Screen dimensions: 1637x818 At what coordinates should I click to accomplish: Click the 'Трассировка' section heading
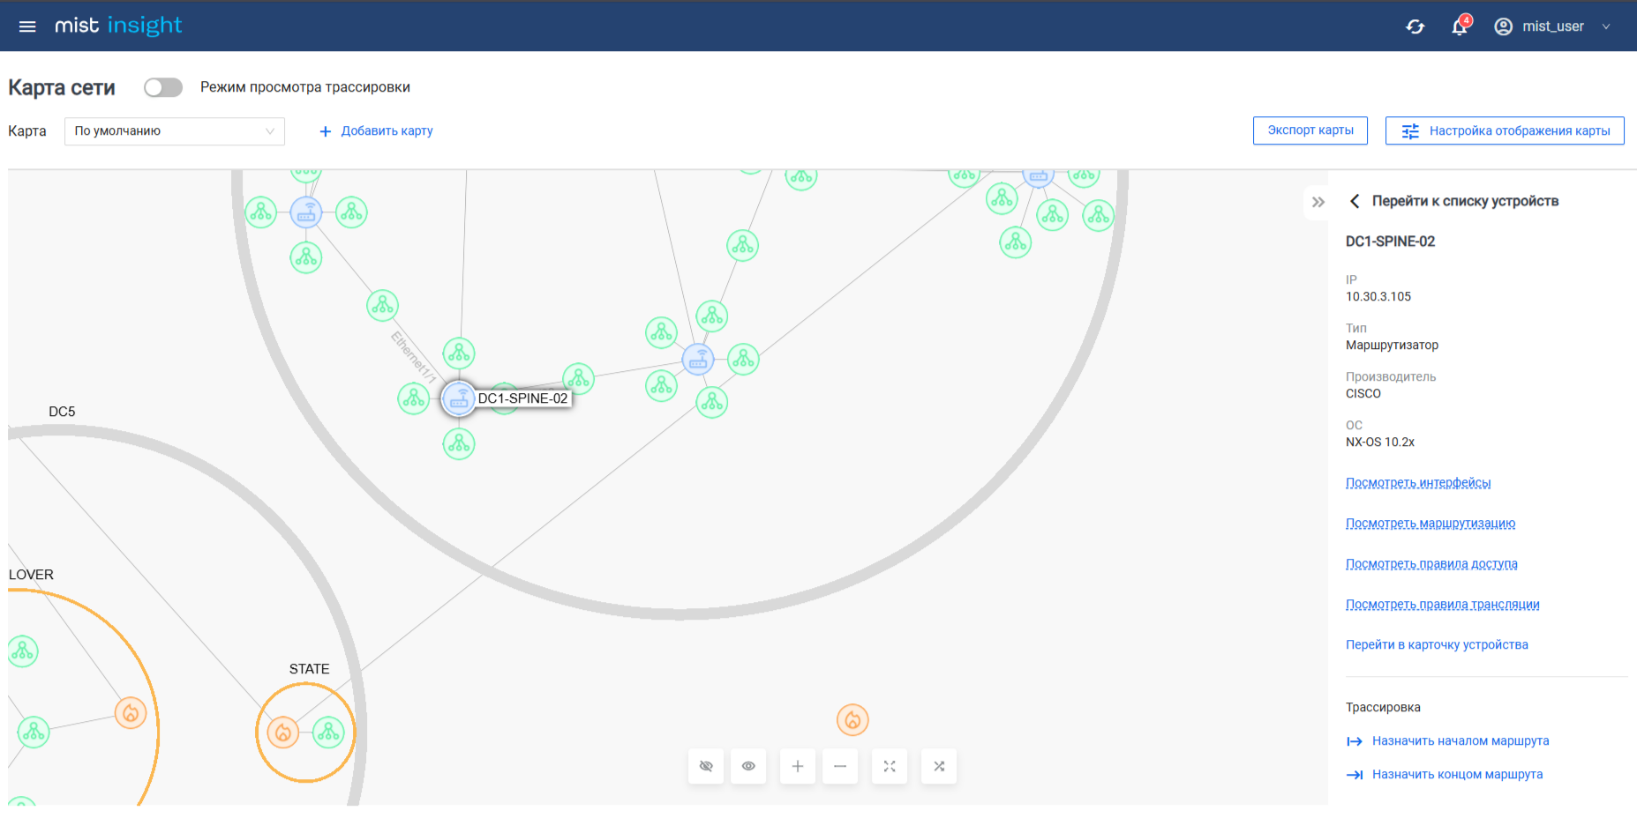[1383, 707]
